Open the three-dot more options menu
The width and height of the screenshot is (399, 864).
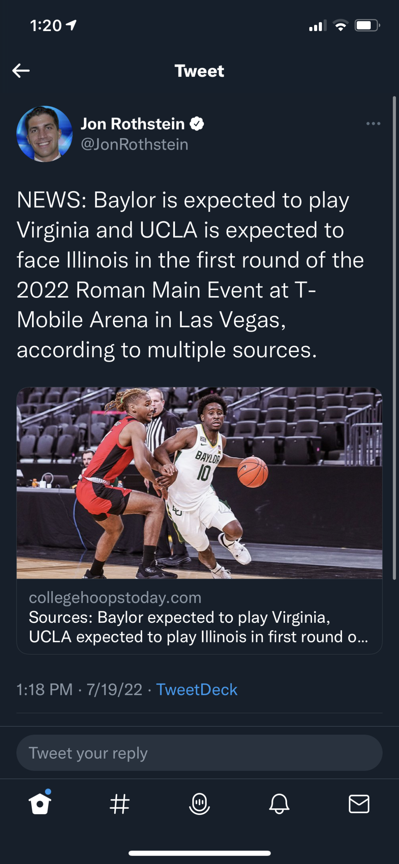pyautogui.click(x=373, y=123)
